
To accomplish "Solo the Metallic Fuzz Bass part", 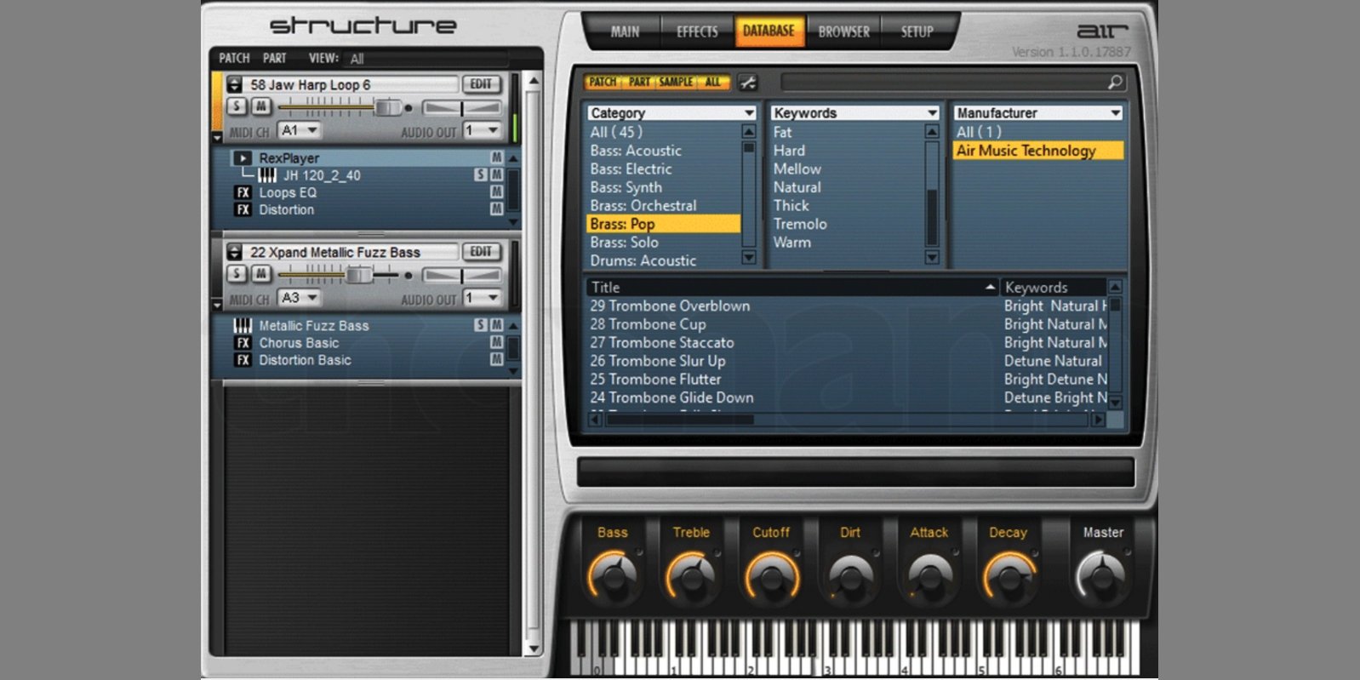I will coord(481,325).
